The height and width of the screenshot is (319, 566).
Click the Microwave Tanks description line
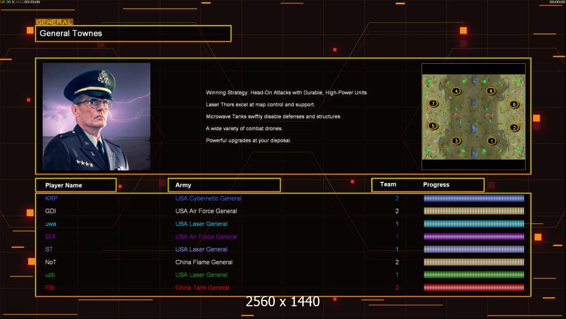click(273, 116)
